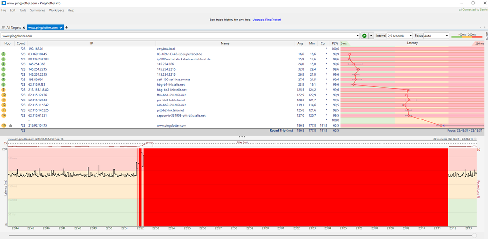Image resolution: width=488 pixels, height=239 pixels.
Task: Click the Name column header
Action: tap(225, 43)
